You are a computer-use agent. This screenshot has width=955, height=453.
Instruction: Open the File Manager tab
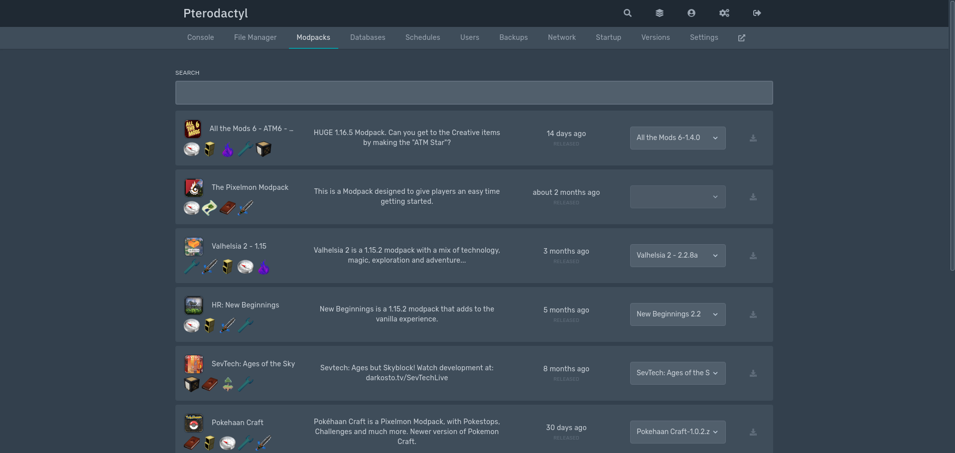click(255, 38)
